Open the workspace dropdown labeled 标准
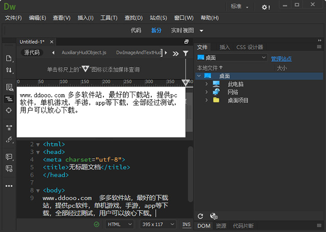This screenshot has width=326, height=232. [x=239, y=7]
